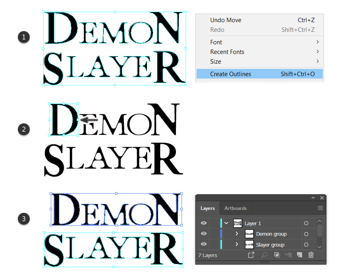
Task: Open the Font submenu
Action: click(x=259, y=42)
